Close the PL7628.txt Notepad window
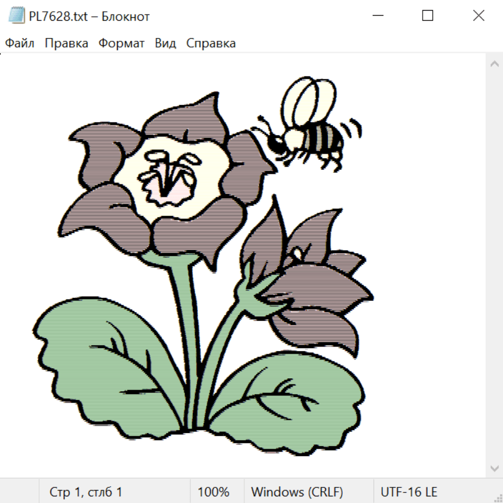 click(x=478, y=16)
